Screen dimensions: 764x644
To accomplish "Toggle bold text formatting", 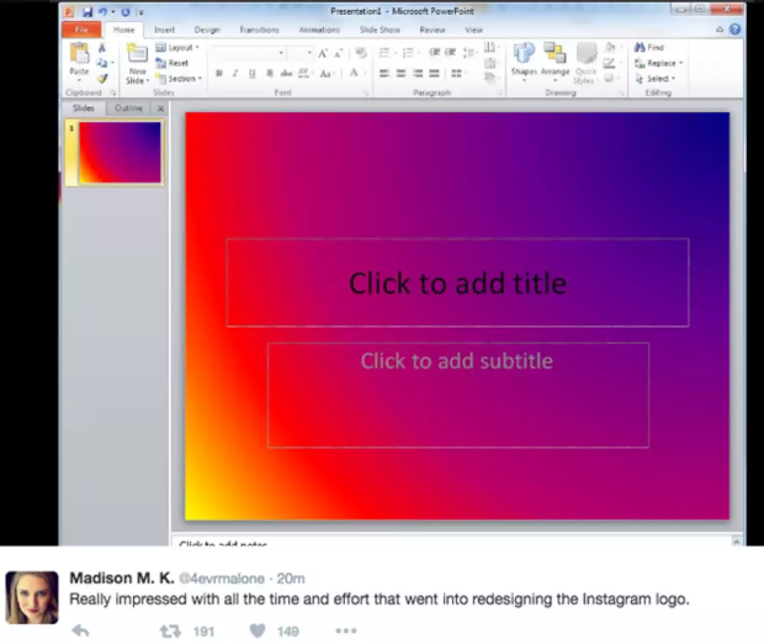I will [x=219, y=73].
